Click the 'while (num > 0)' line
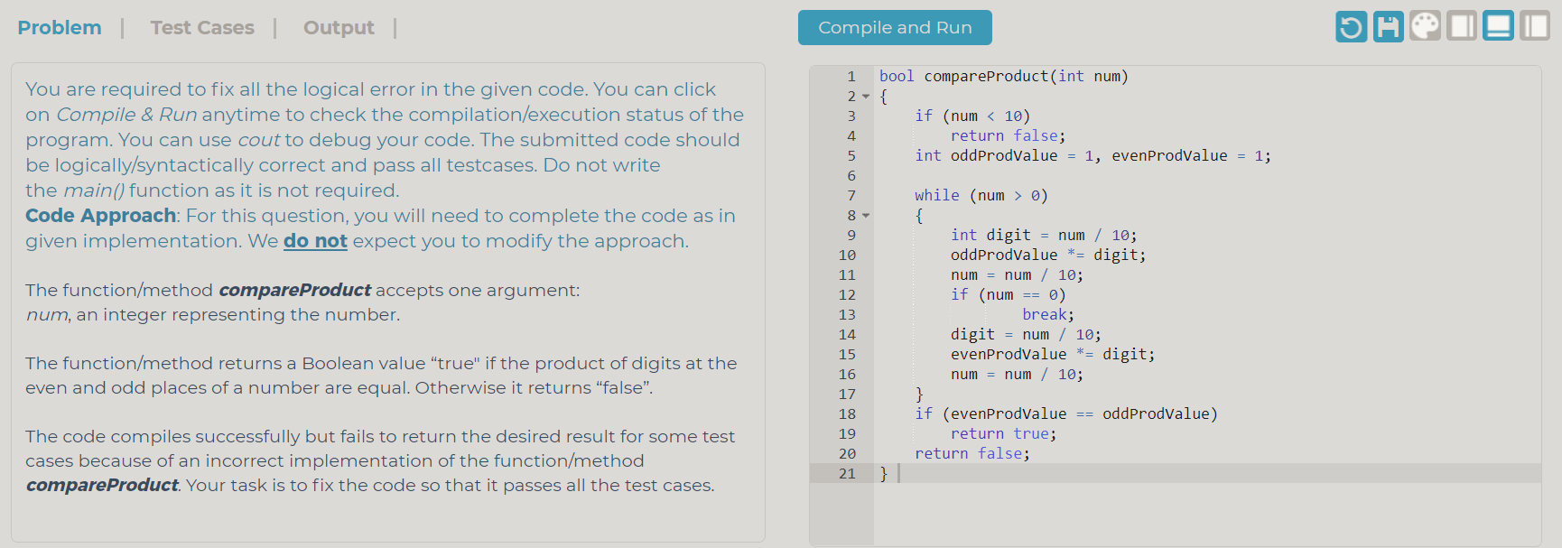1562x548 pixels. [x=981, y=196]
